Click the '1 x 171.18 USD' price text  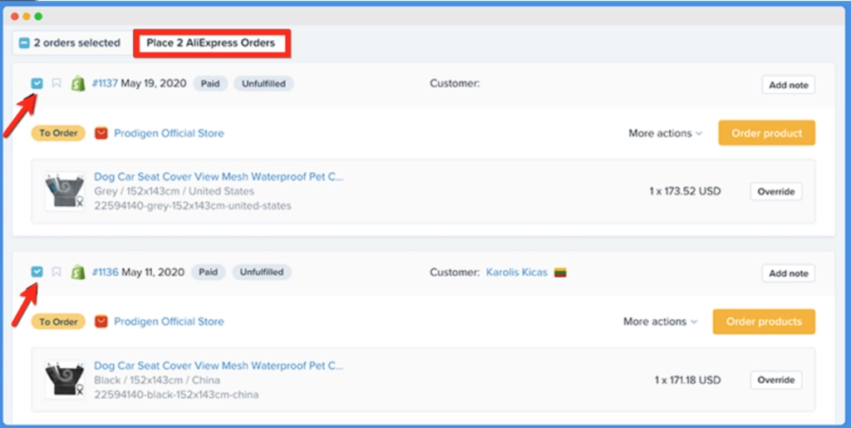pyautogui.click(x=687, y=380)
